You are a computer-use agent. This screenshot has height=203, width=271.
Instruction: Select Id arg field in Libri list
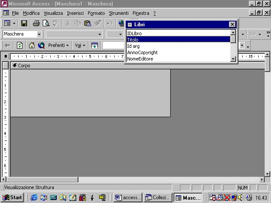tap(178, 46)
